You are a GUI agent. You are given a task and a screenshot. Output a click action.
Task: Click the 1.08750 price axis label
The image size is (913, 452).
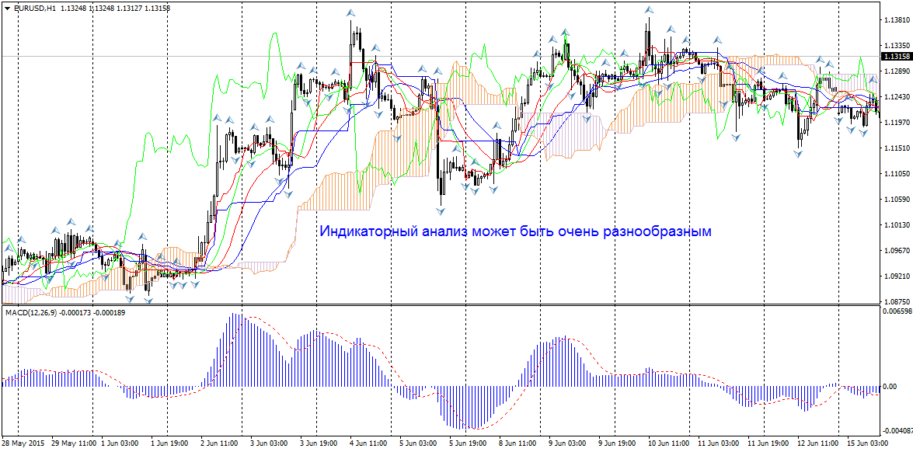click(896, 301)
